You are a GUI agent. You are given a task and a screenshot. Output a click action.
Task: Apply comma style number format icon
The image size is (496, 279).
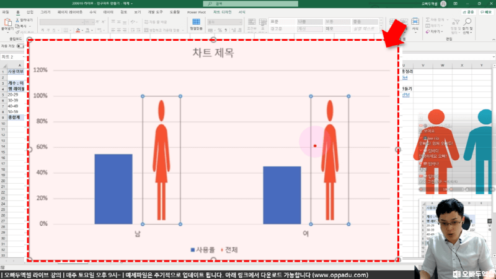[226, 30]
